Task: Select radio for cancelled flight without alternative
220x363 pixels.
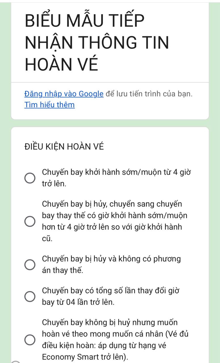Action: 30,265
